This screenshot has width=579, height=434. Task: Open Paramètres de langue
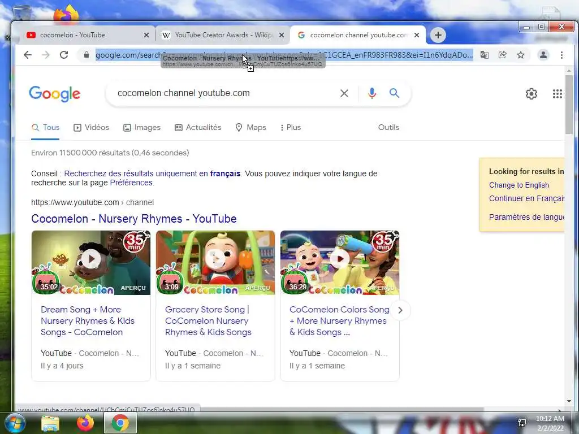[x=526, y=217]
